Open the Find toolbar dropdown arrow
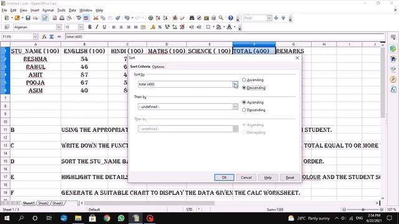This screenshot has width=399, height=224. coord(269,18)
